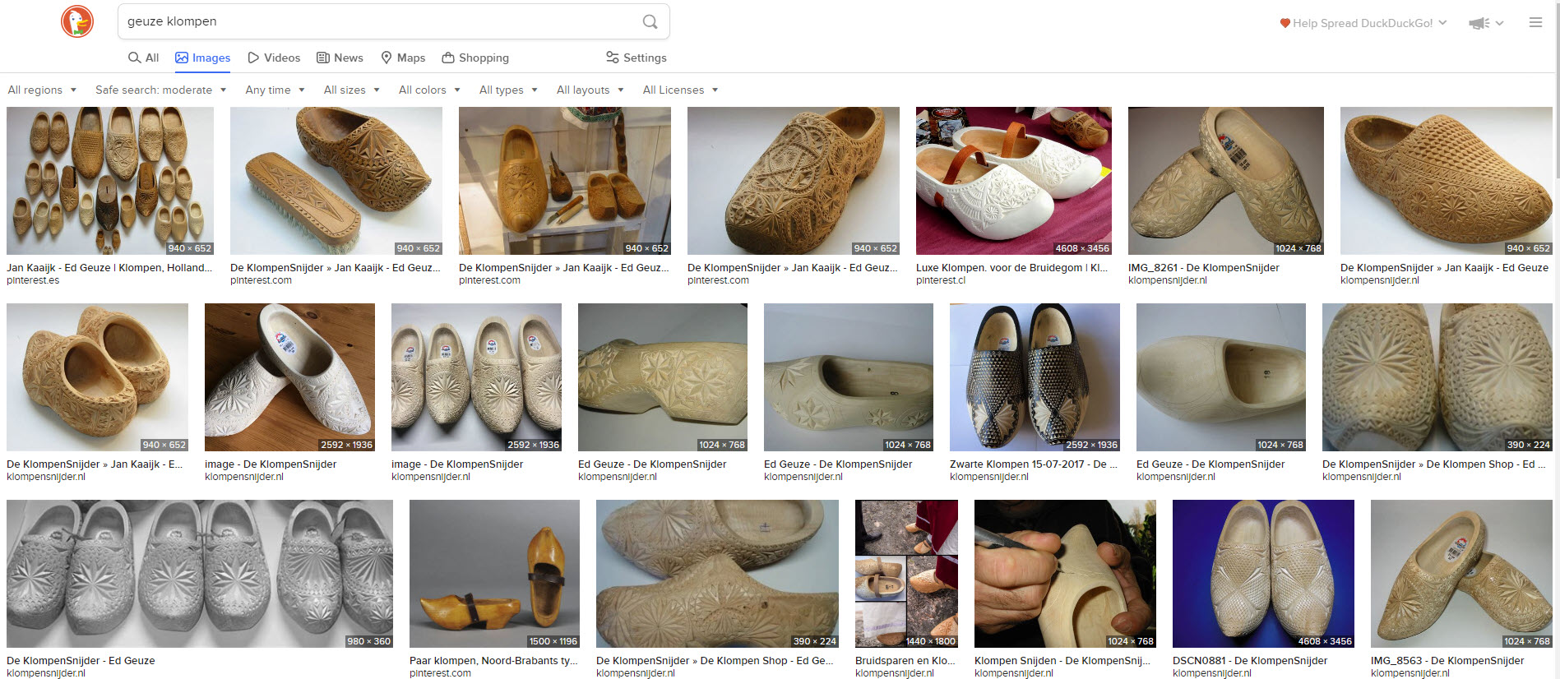Go to the Maps tab

403,58
